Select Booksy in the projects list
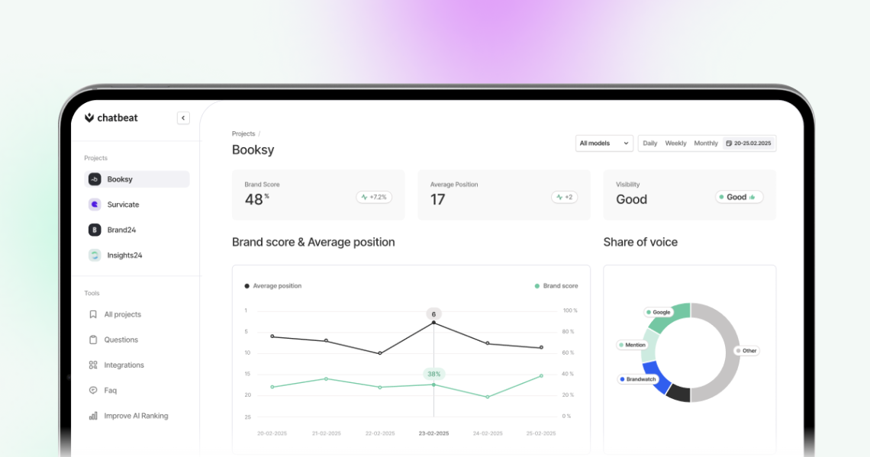 tap(137, 179)
